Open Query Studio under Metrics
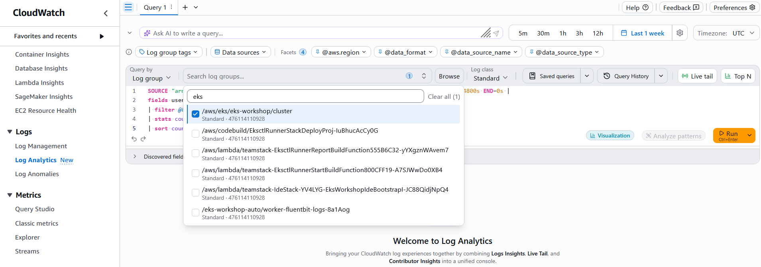Viewport: 761px width, 267px height. coord(35,209)
